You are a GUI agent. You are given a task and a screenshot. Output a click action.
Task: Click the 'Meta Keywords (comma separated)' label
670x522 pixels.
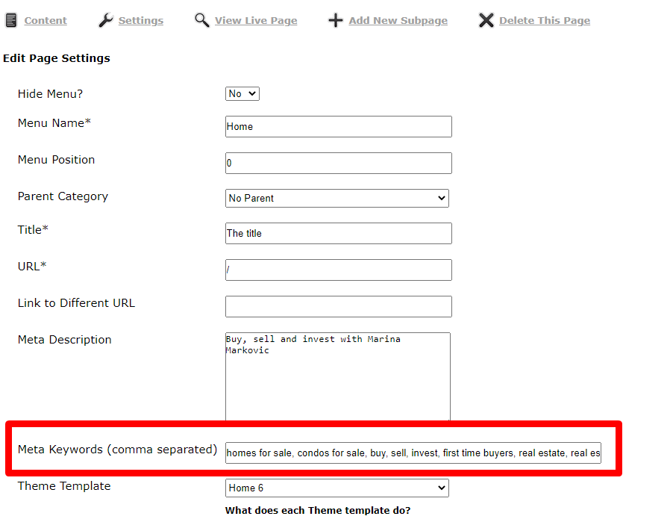click(x=117, y=450)
